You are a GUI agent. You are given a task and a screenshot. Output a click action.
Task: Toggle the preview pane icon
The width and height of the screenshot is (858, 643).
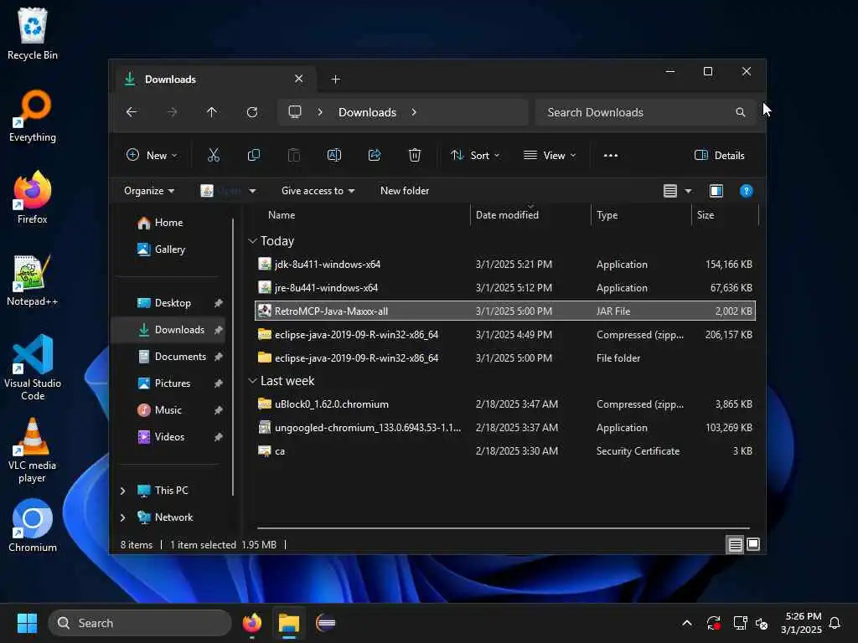coord(716,191)
